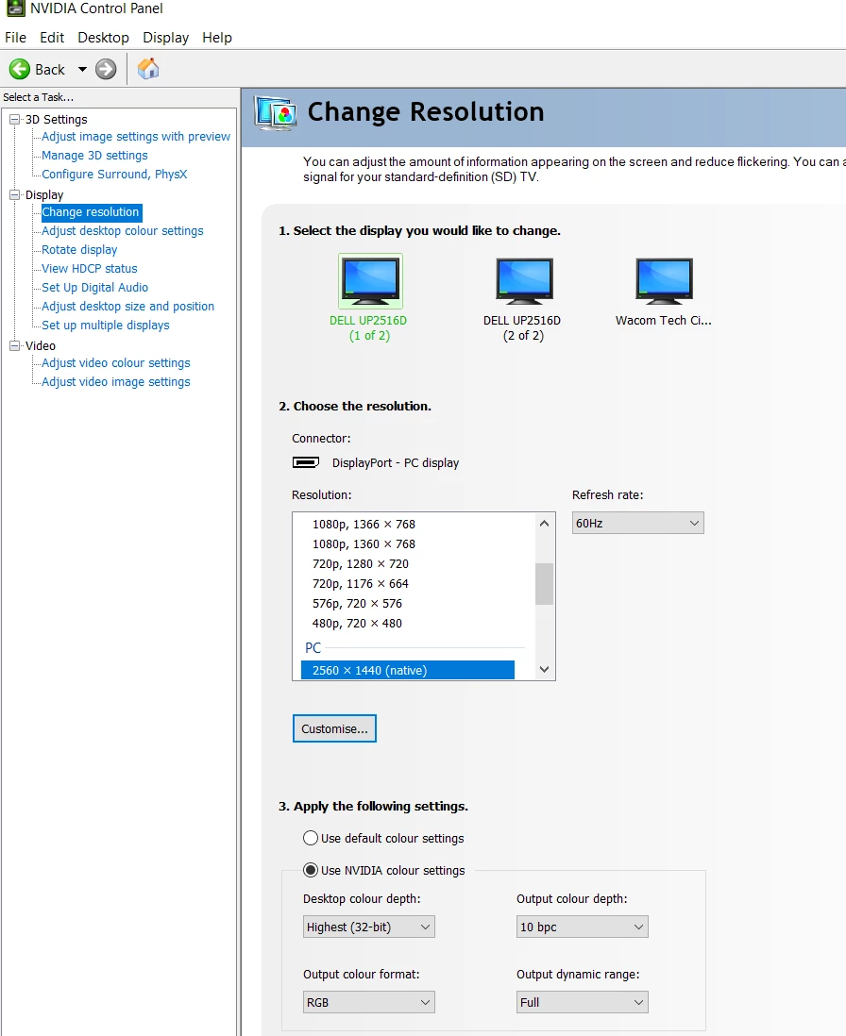
Task: Open the Edit menu
Action: point(52,38)
